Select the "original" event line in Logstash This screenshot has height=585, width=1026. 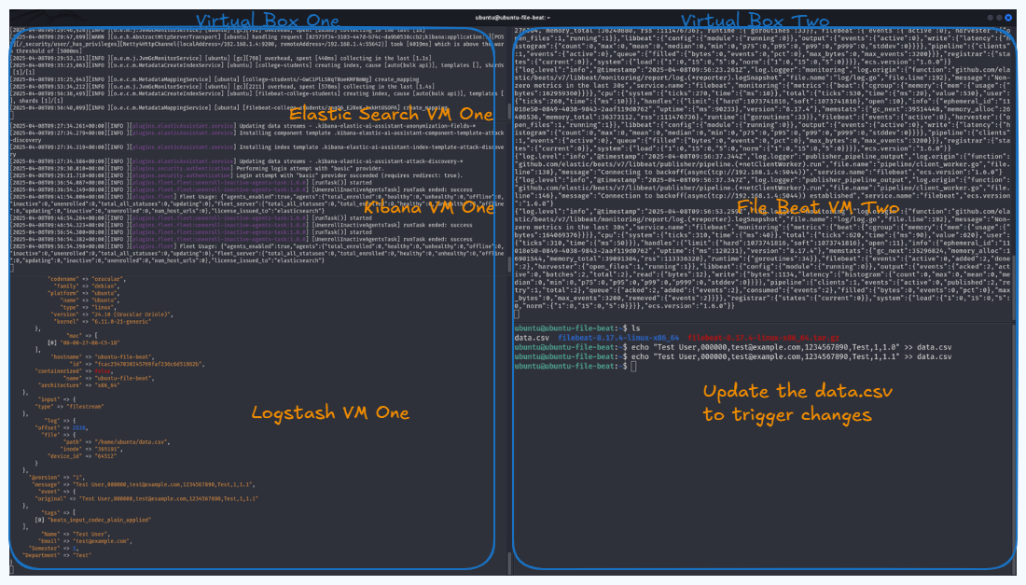point(146,498)
